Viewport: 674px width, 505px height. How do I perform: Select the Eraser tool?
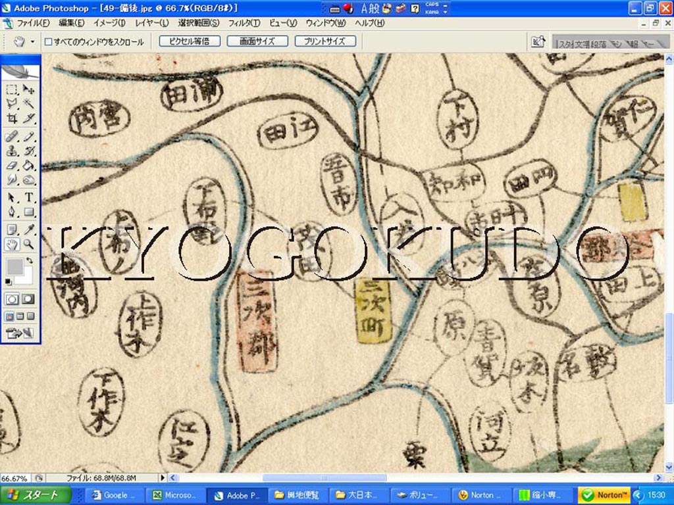12,165
